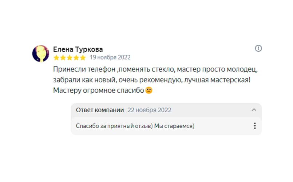Open the three-dot menu in company reply
The height and width of the screenshot is (182, 293).
point(255,126)
